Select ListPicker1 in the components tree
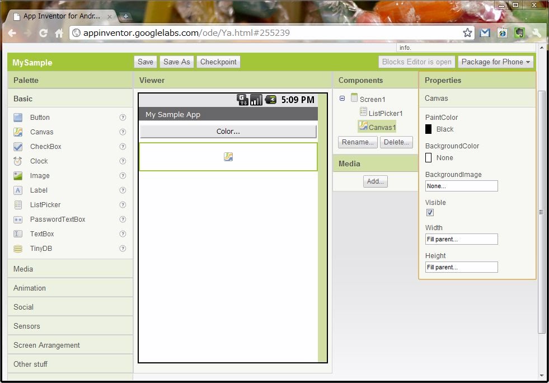549x383 pixels. [385, 113]
